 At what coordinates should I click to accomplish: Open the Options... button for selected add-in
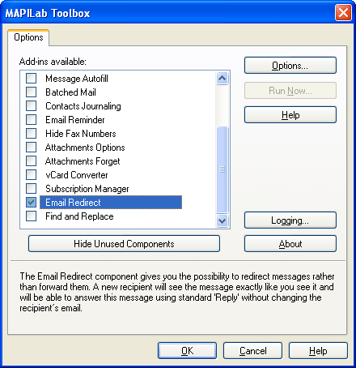(290, 66)
